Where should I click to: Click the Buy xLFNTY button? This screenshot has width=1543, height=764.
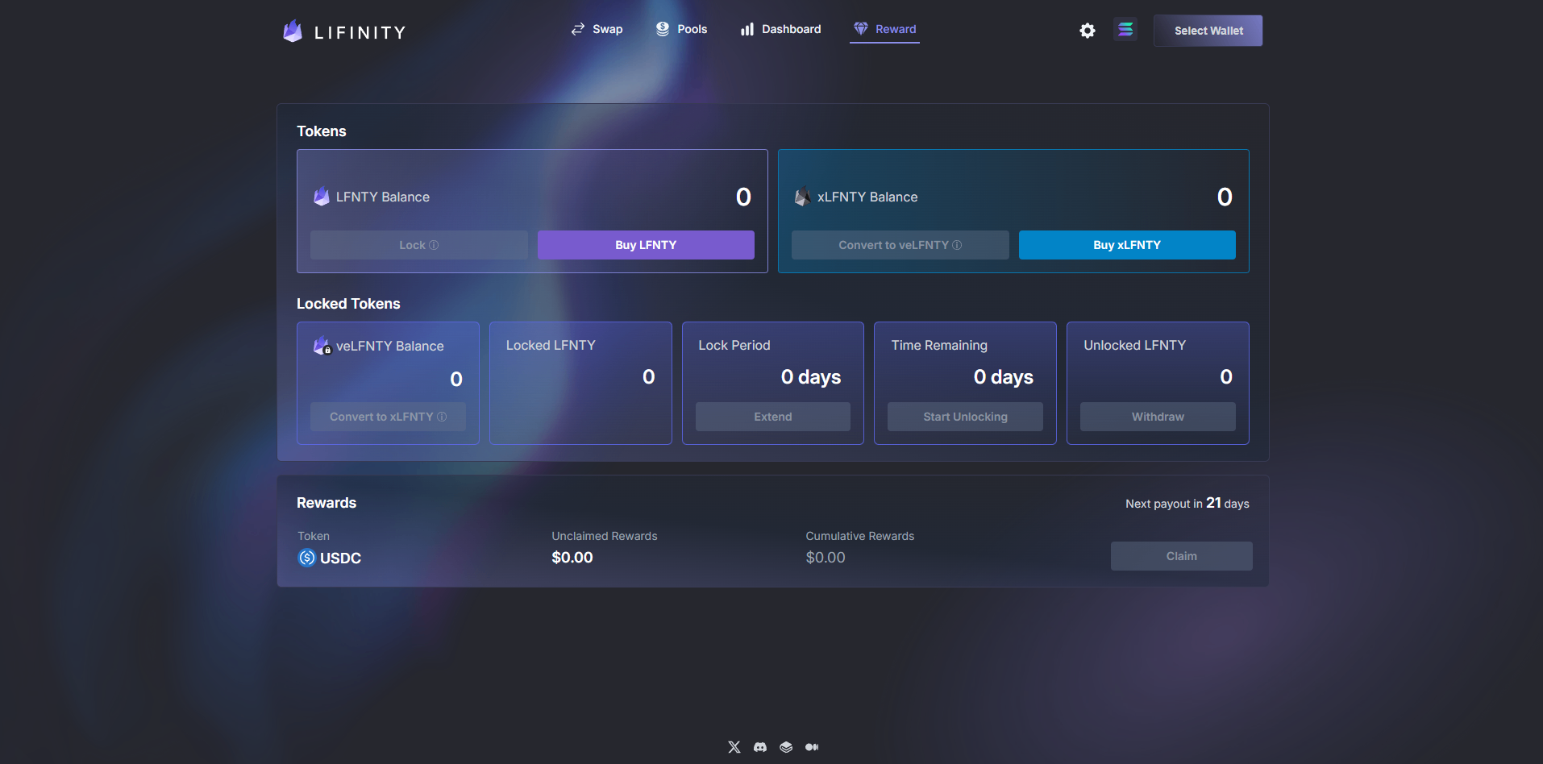1126,245
